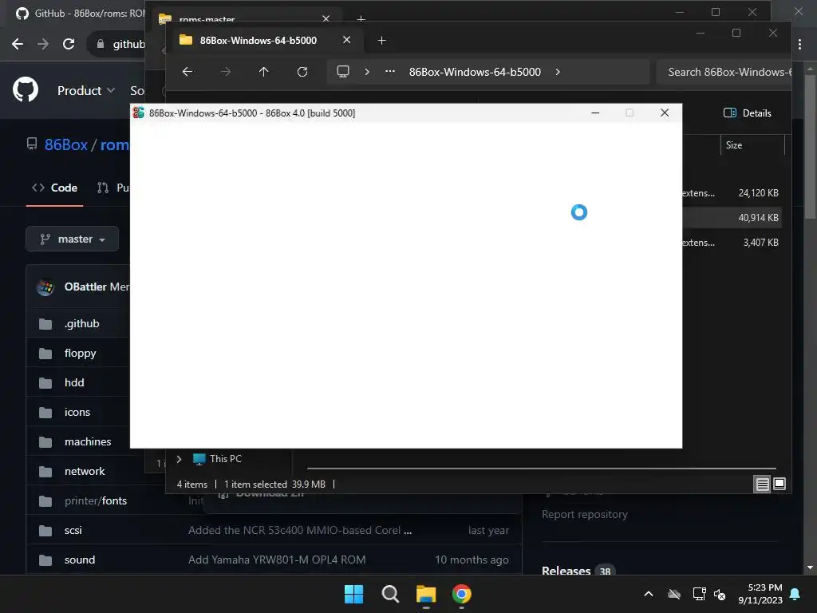This screenshot has height=613, width=817.
Task: Open the scsi folder
Action: coord(73,530)
